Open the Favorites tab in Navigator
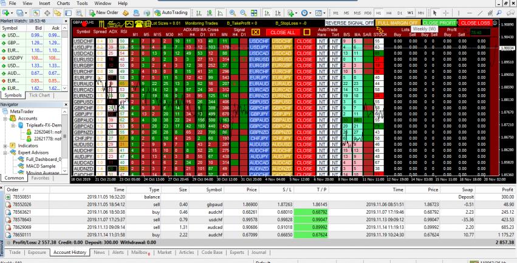Screen dimensions: 517x263 [x=40, y=178]
